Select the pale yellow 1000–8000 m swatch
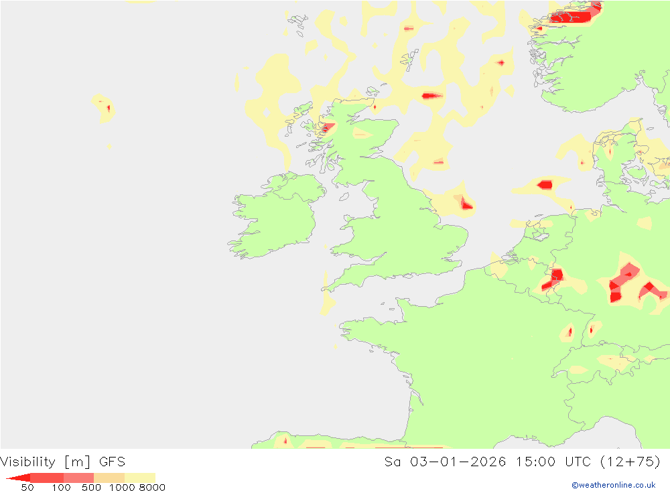Screen dimensions: 670x491 [140, 478]
